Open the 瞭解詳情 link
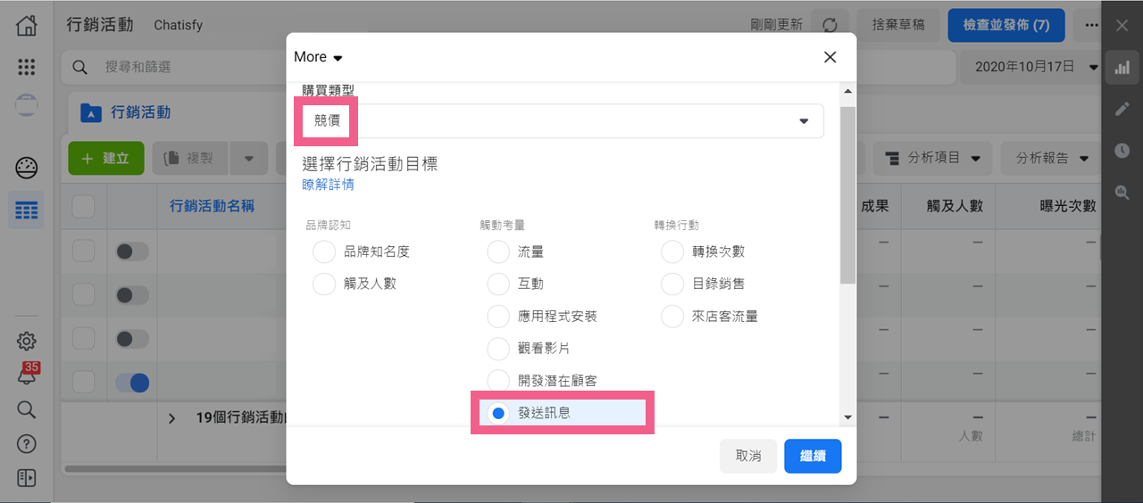This screenshot has height=503, width=1143. tap(328, 185)
